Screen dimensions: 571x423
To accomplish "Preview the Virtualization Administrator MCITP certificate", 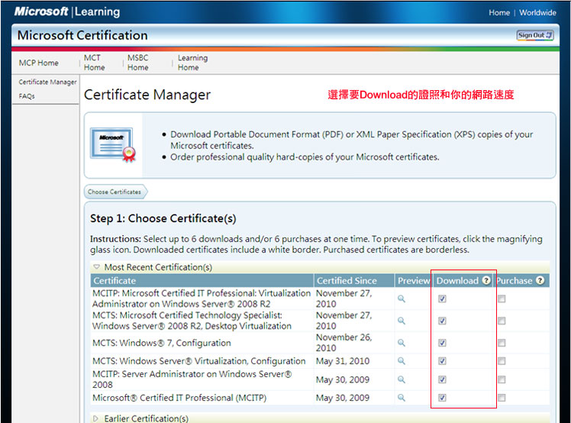I will click(402, 299).
